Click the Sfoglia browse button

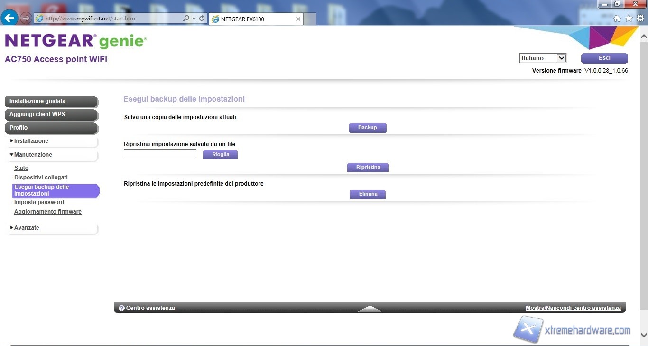pos(220,154)
